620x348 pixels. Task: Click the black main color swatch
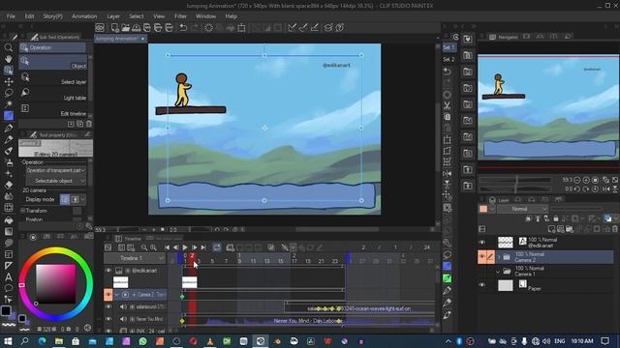6,311
